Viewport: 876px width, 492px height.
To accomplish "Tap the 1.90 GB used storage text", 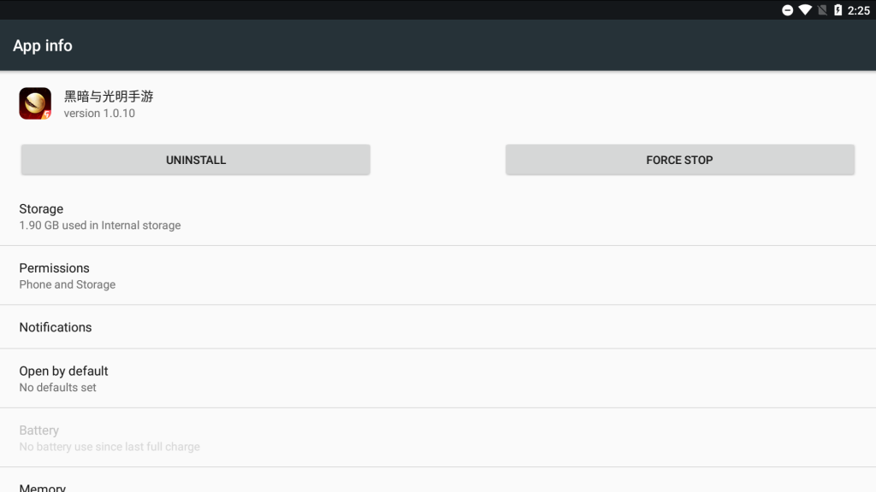I will (x=100, y=225).
